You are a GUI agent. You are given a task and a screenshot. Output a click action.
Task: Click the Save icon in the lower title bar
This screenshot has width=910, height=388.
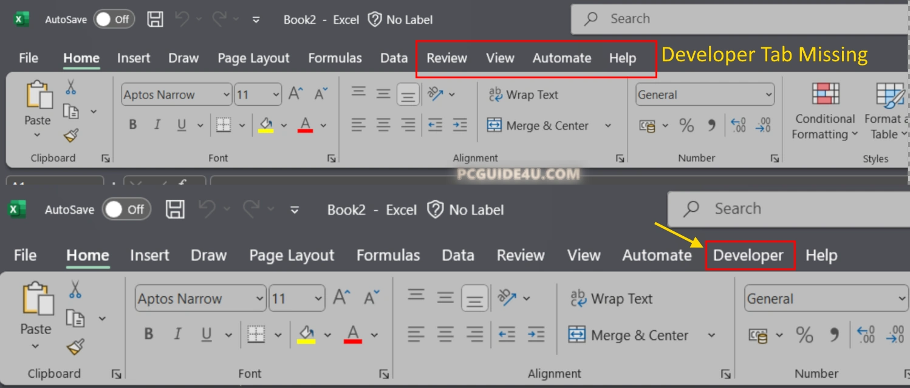[176, 210]
